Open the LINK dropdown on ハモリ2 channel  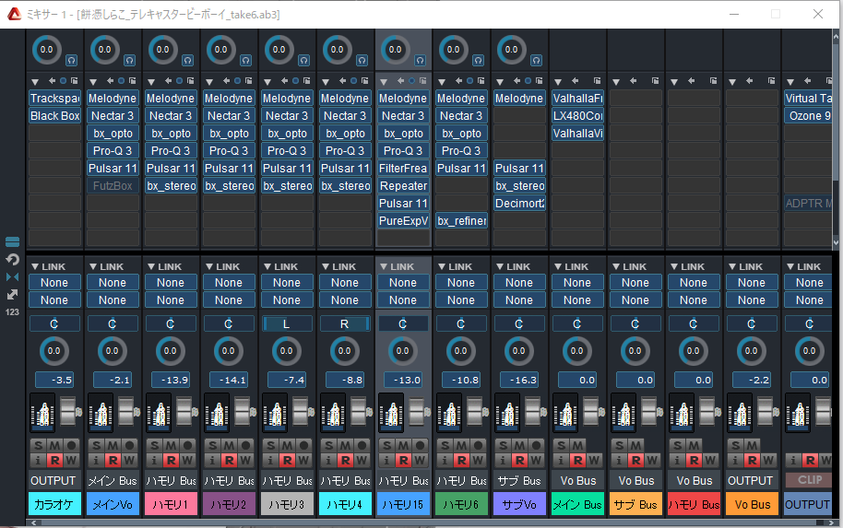pos(222,266)
